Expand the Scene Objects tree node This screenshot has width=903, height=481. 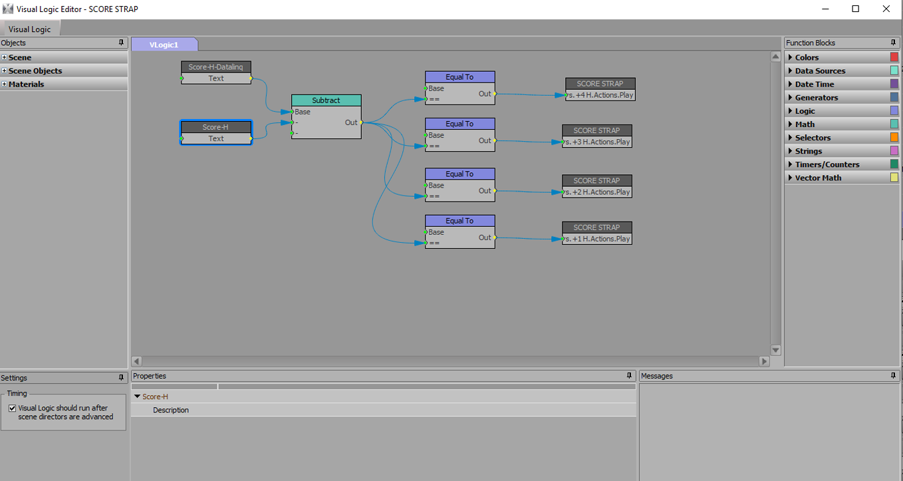4,71
